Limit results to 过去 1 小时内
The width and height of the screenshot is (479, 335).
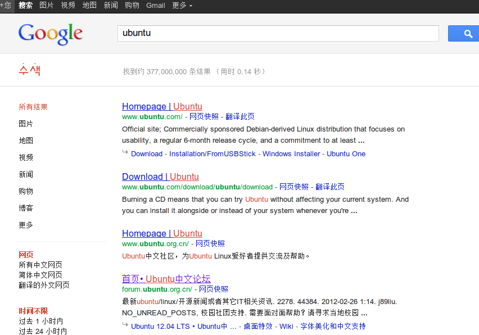click(x=41, y=321)
